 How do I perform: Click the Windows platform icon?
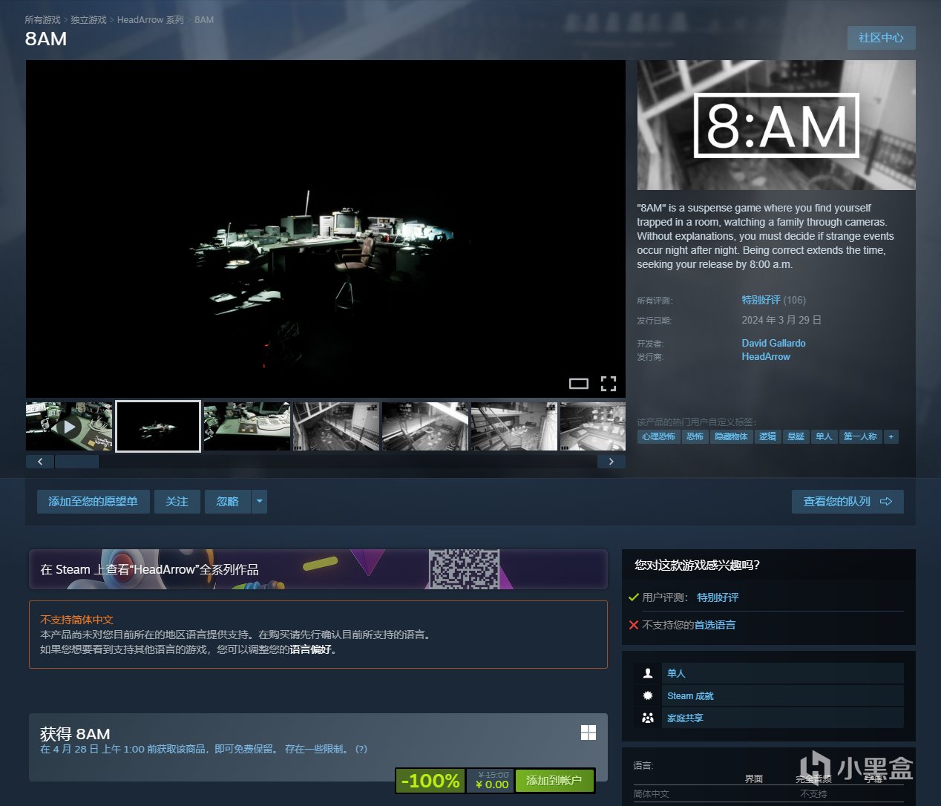[x=588, y=733]
